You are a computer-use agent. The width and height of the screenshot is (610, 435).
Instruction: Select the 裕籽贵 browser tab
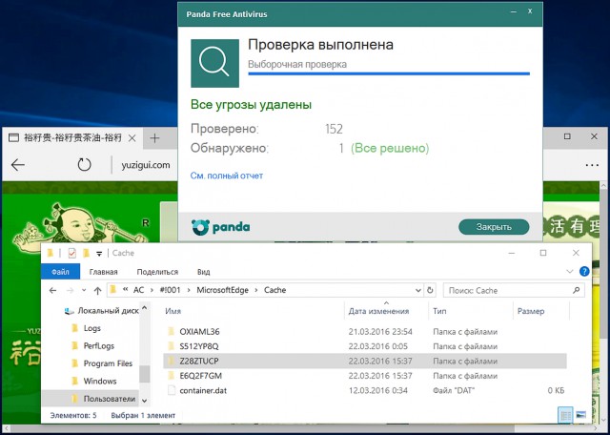click(x=72, y=138)
